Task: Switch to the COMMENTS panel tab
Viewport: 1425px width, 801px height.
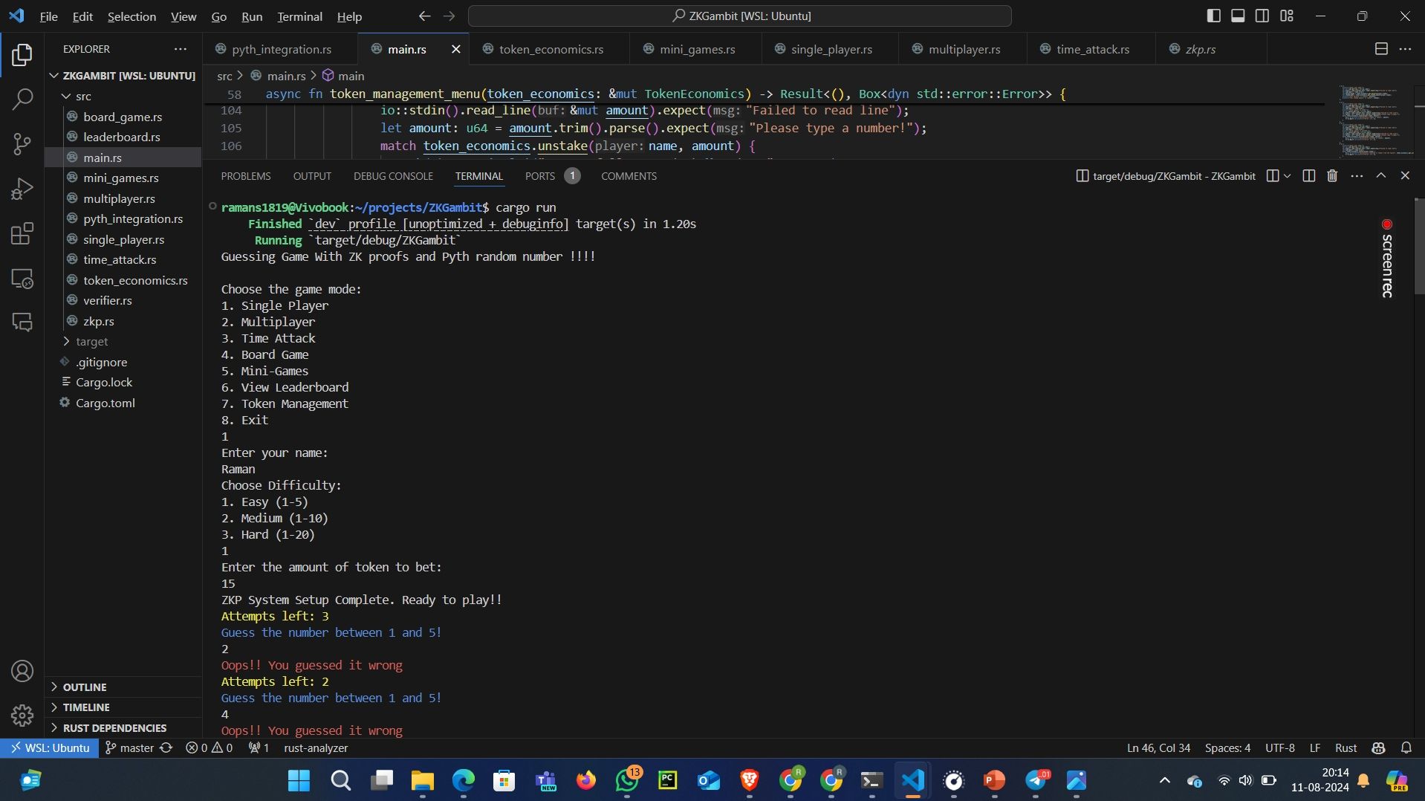Action: click(x=629, y=176)
